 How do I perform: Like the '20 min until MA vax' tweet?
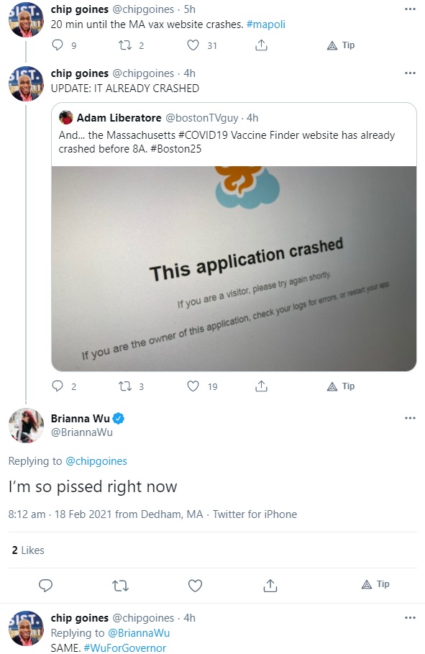point(193,45)
